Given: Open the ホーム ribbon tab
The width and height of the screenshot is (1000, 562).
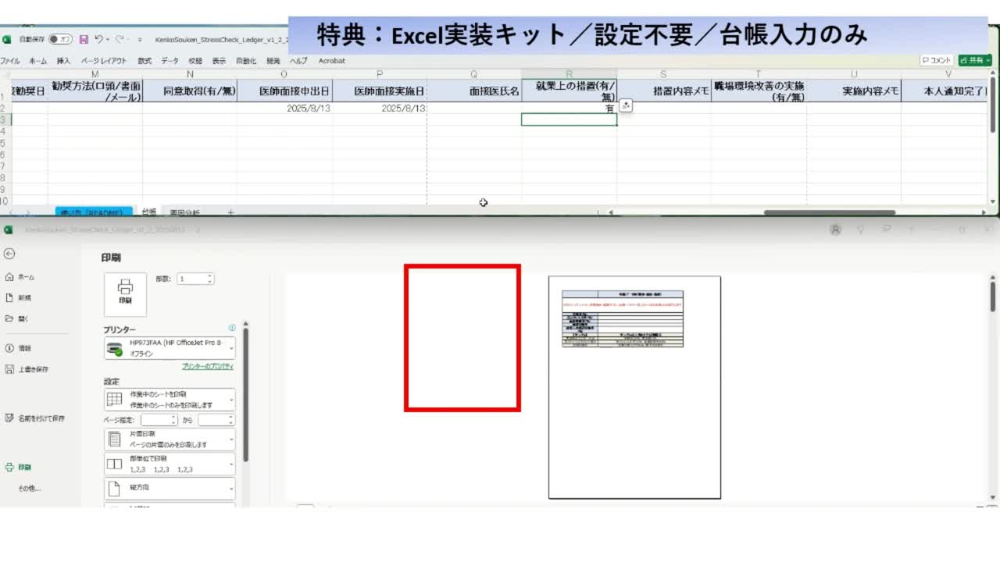Looking at the screenshot, I should 37,61.
